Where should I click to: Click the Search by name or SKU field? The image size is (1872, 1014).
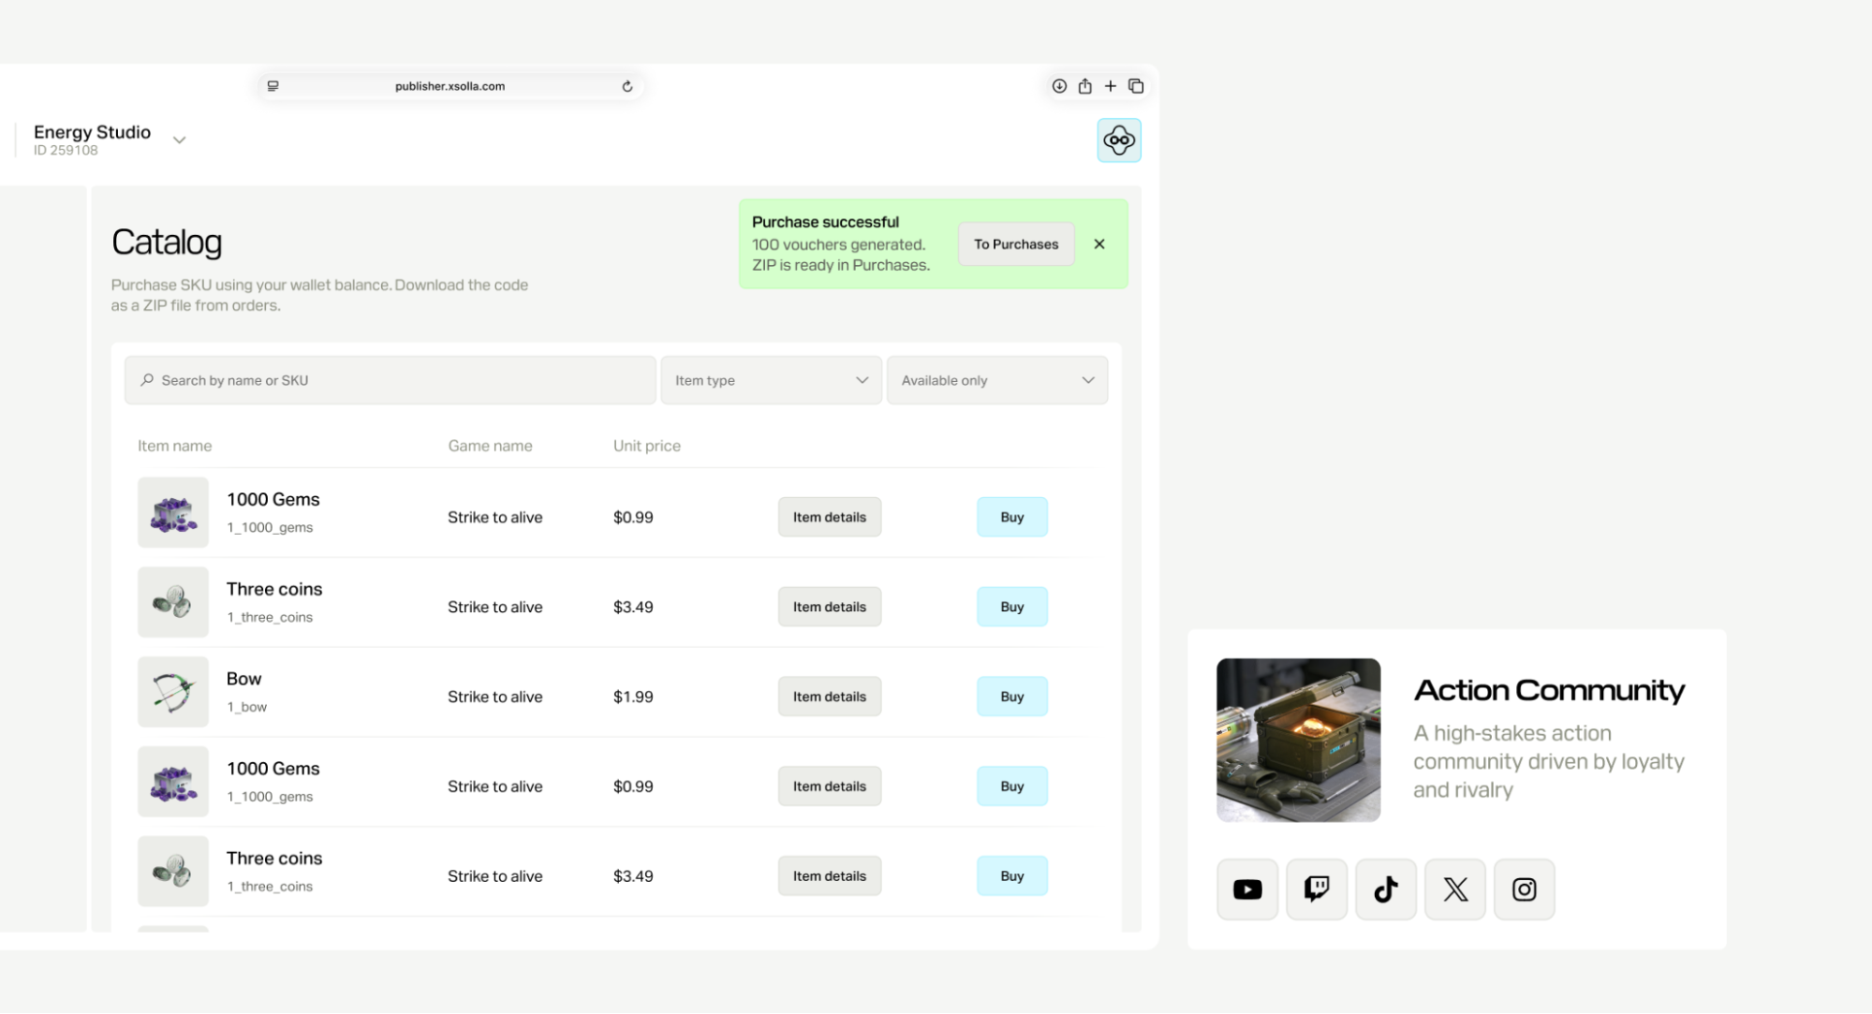(391, 380)
